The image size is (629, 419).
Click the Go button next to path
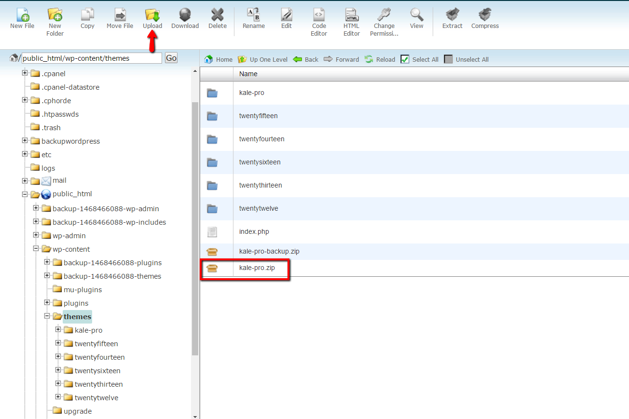coord(171,58)
